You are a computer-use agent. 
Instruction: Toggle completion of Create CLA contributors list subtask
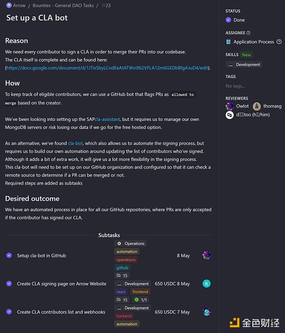(9, 312)
